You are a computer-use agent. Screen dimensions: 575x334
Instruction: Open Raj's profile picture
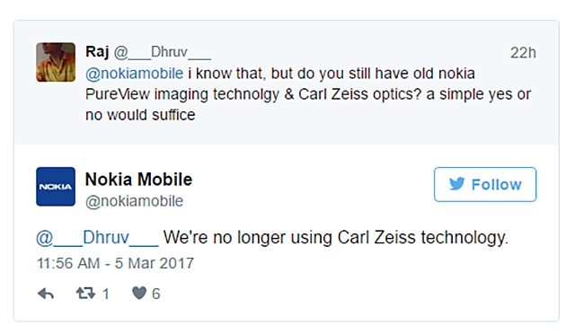point(56,62)
